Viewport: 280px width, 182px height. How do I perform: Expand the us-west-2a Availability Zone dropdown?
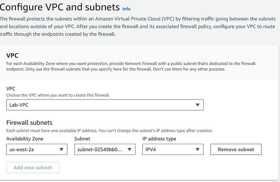(x=37, y=149)
